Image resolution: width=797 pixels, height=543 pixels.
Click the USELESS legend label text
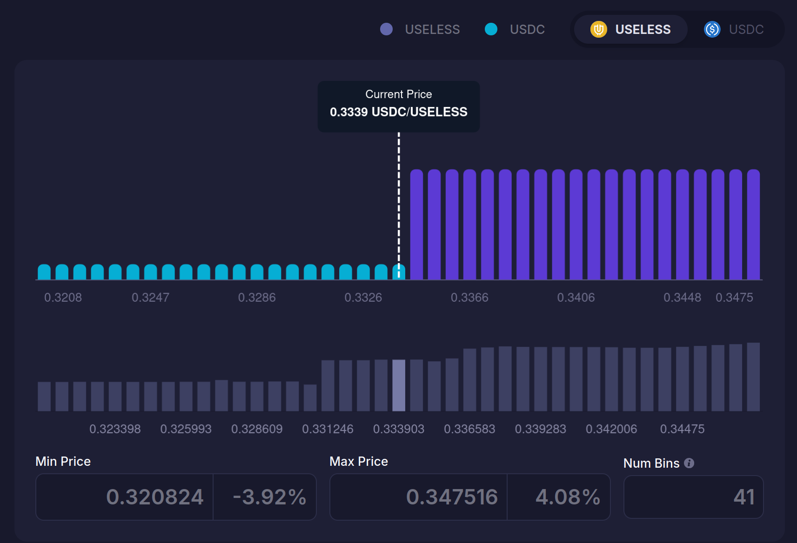click(x=432, y=29)
